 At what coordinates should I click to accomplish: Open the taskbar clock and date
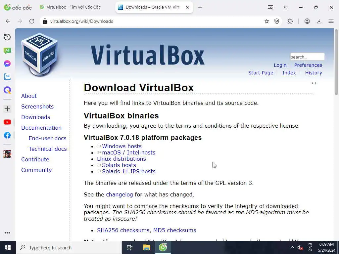[x=326, y=247]
